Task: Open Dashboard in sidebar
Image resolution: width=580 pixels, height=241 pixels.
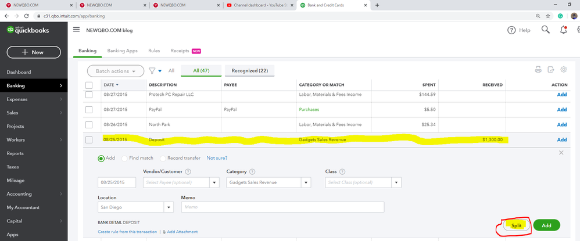Action: pos(19,72)
